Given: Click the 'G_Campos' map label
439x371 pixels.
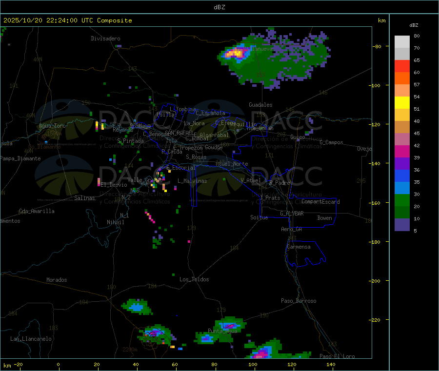Looking at the screenshot, I should (x=331, y=142).
